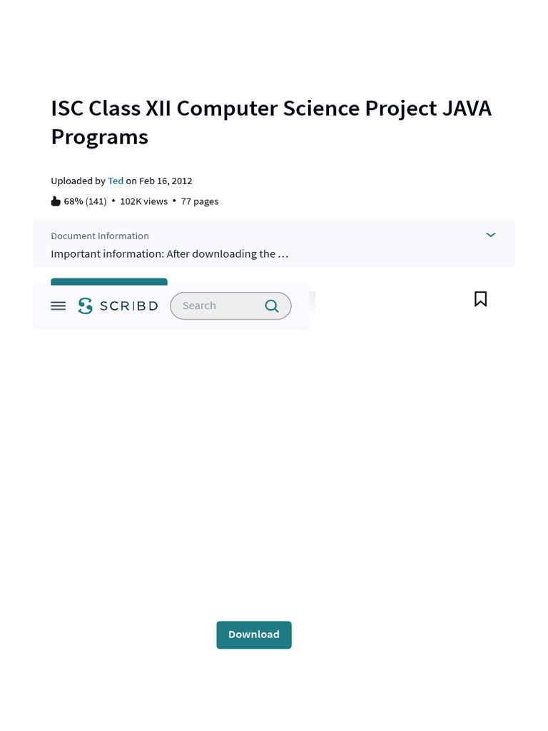This screenshot has height=731, width=548.
Task: Click the word 'Programs' in the title
Action: coord(99,136)
